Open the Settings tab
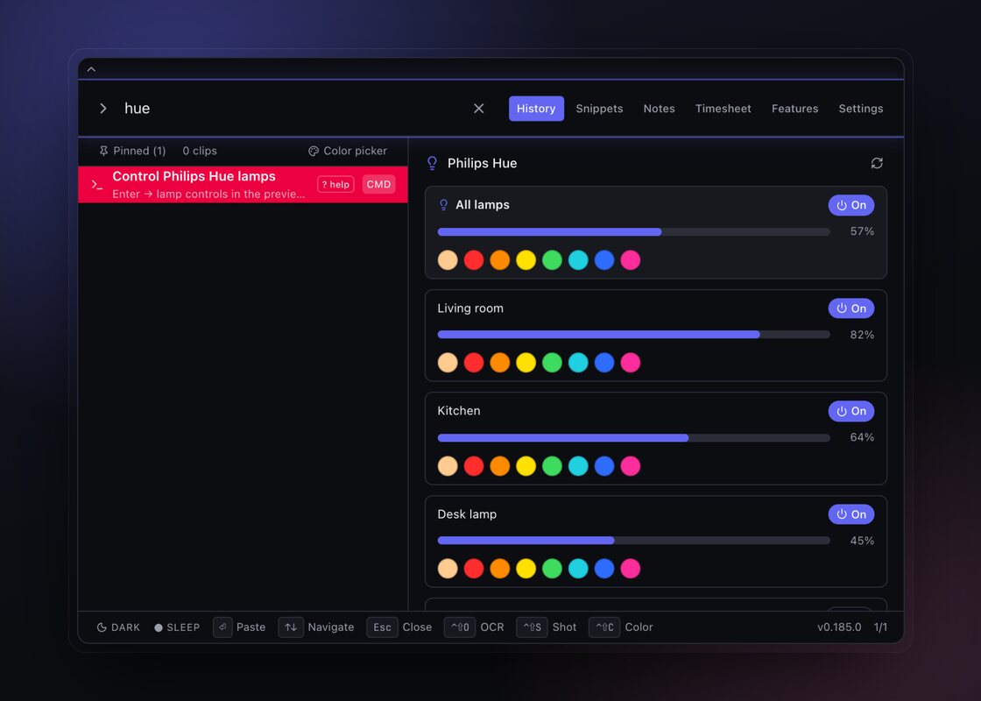 861,109
